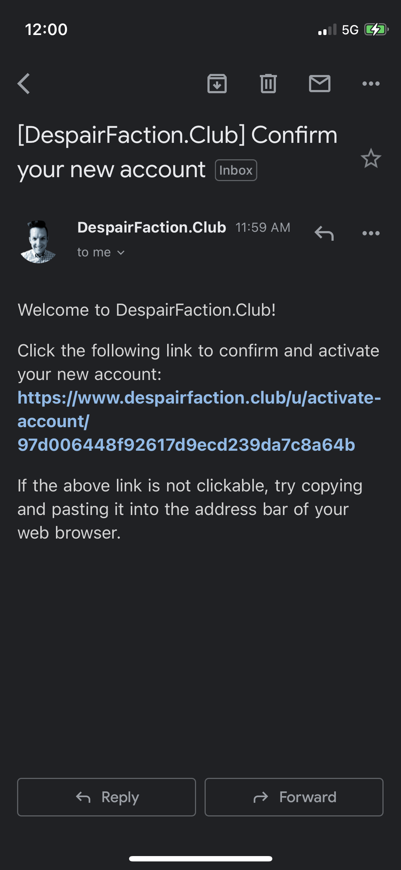Tap the Inbox label tag

236,170
